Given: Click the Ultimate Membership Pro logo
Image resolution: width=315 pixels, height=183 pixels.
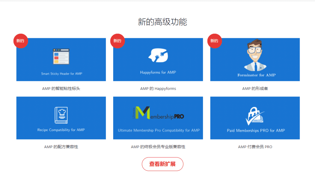Looking at the screenshot, I should pos(158,113).
